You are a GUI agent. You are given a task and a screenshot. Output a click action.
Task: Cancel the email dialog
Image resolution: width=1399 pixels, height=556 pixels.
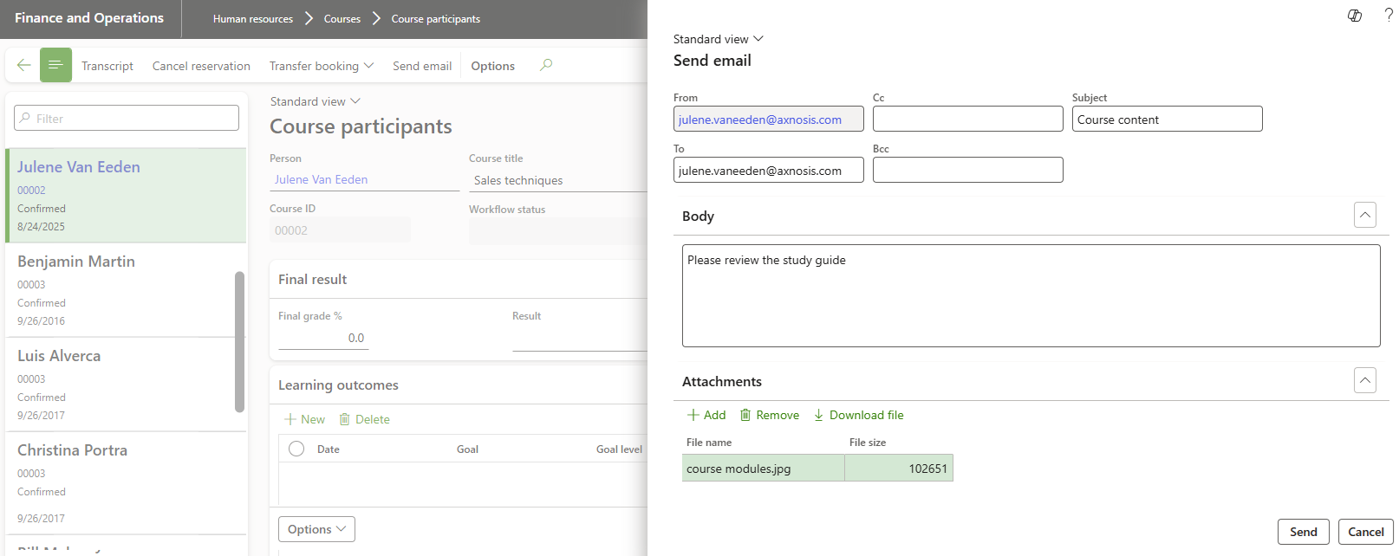pyautogui.click(x=1365, y=532)
